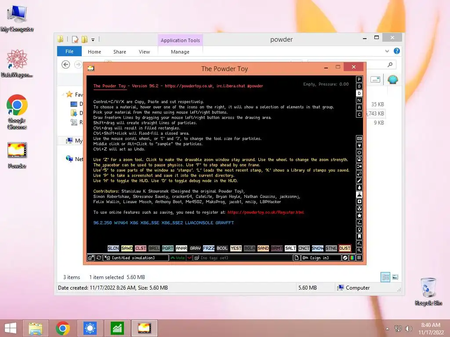Viewport: 450px width, 337px height.
Task: Click the volume tray icon
Action: (x=408, y=329)
